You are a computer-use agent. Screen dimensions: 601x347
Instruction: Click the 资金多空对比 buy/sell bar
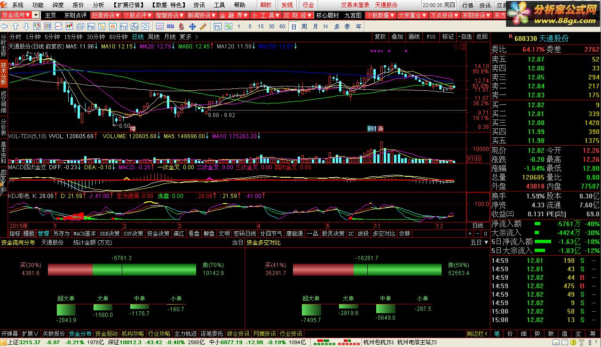click(x=367, y=269)
